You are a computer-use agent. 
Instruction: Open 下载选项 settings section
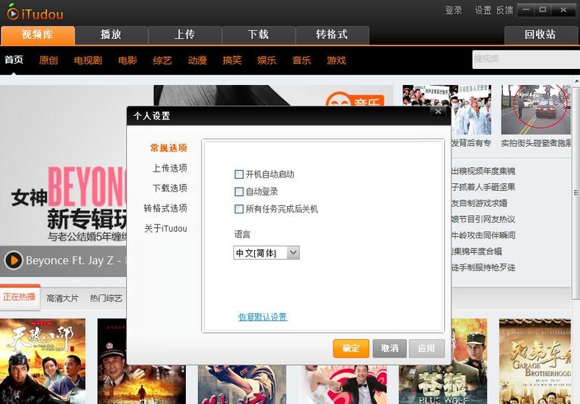(170, 188)
